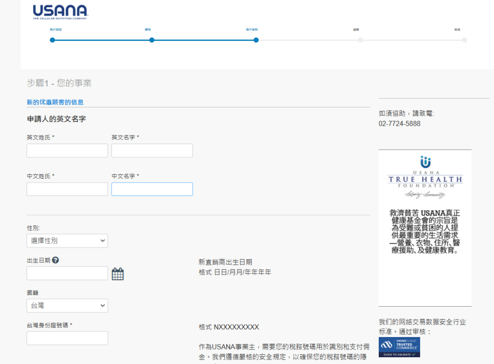
Task: Click the VikingCloud Trusted Commerce validation badge
Action: click(399, 347)
